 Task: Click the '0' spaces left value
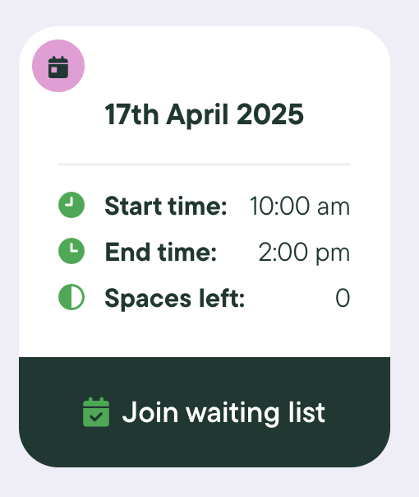coord(343,298)
